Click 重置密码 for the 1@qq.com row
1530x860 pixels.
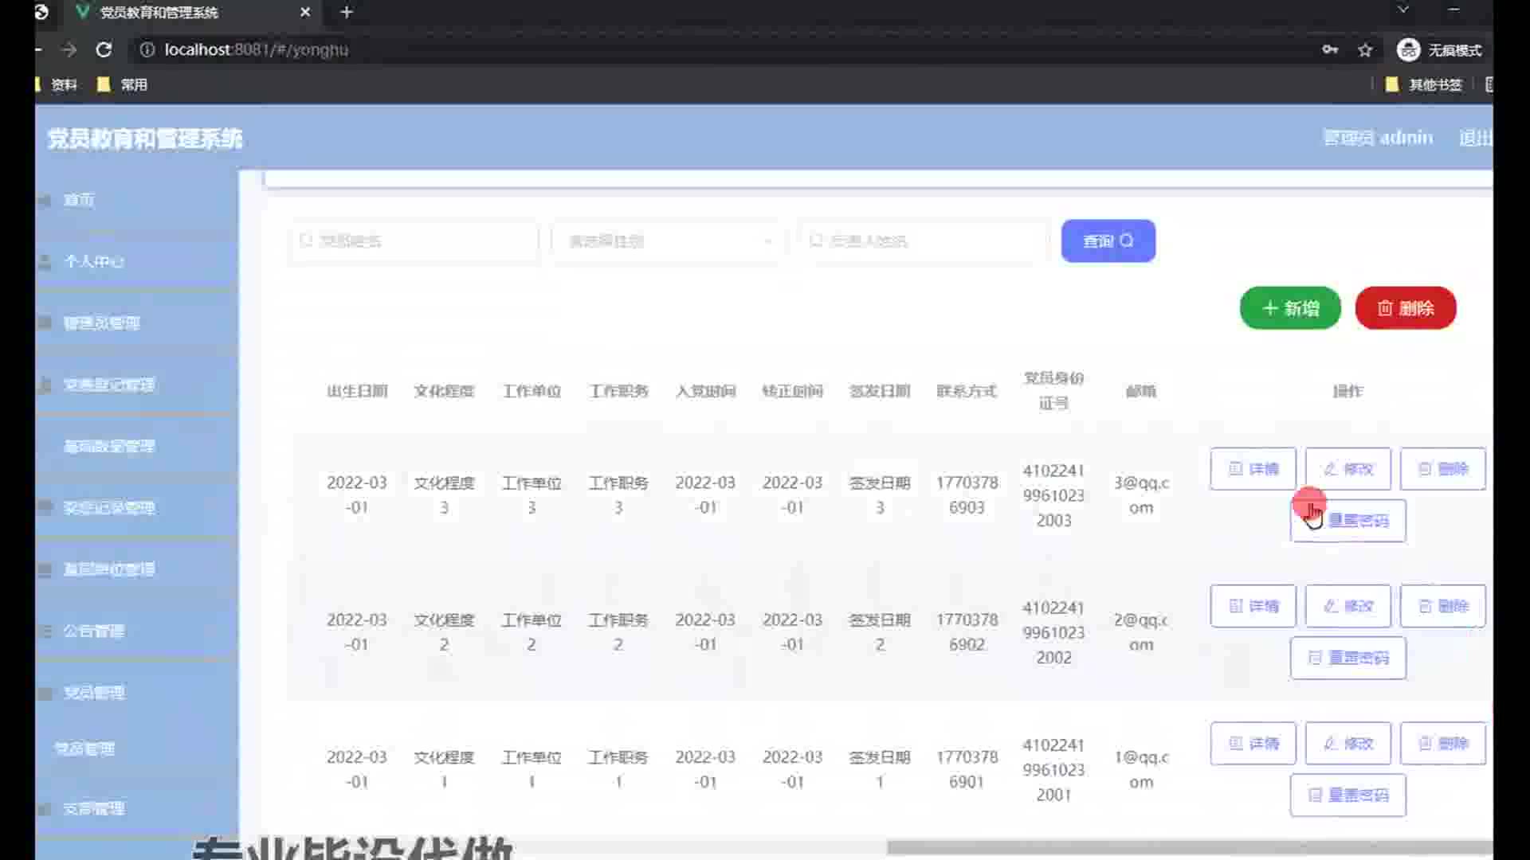[x=1348, y=795]
